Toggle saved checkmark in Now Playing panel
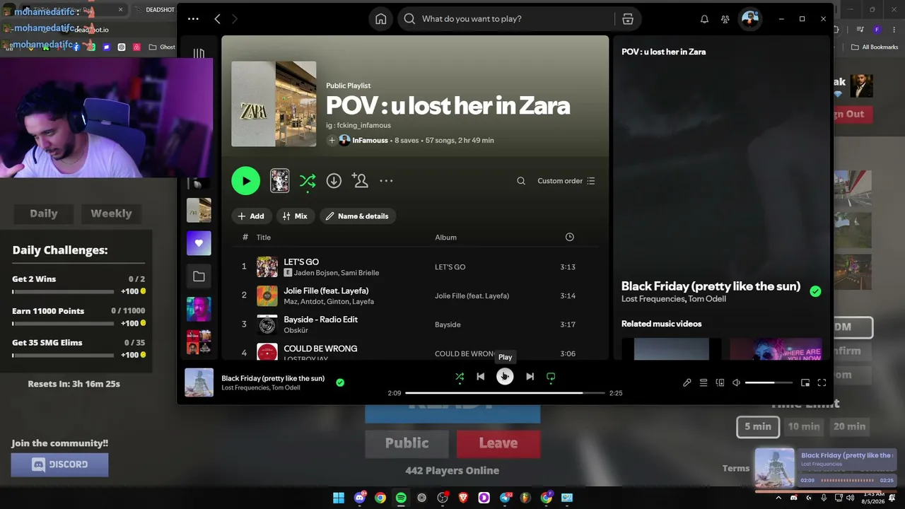The height and width of the screenshot is (509, 905). [x=815, y=291]
